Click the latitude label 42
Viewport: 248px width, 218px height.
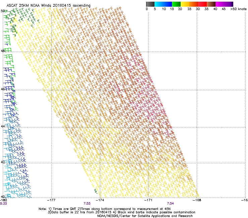pos(3,162)
